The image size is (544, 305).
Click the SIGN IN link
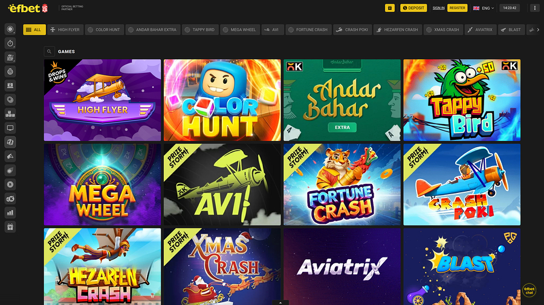click(439, 8)
